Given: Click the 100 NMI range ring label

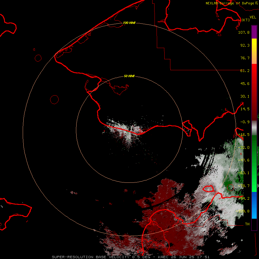Looking at the screenshot, I should 129,23.
